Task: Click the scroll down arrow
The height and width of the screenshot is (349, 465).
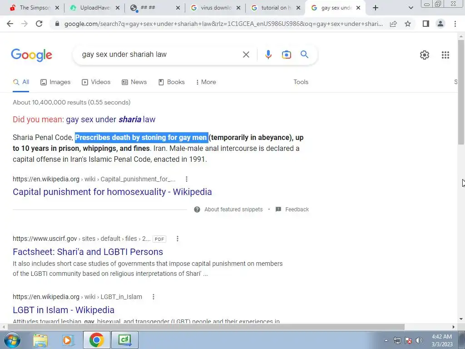Action: 461,319
